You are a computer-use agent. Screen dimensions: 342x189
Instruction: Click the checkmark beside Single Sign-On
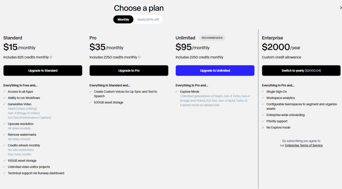pos(263,92)
